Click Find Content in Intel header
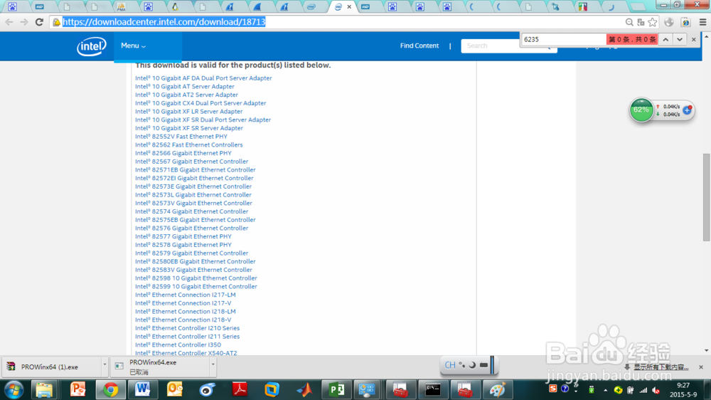The width and height of the screenshot is (711, 400). [x=419, y=46]
